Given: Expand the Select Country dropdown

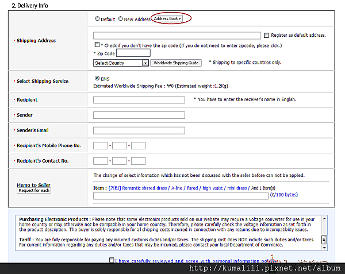Looking at the screenshot, I should point(121,63).
